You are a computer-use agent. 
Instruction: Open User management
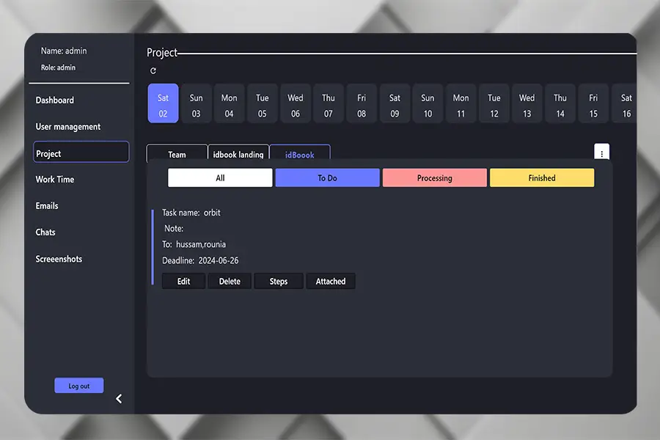(x=67, y=126)
